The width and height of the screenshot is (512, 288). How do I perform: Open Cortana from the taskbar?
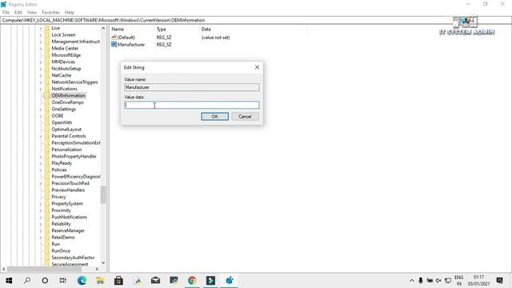click(45, 281)
